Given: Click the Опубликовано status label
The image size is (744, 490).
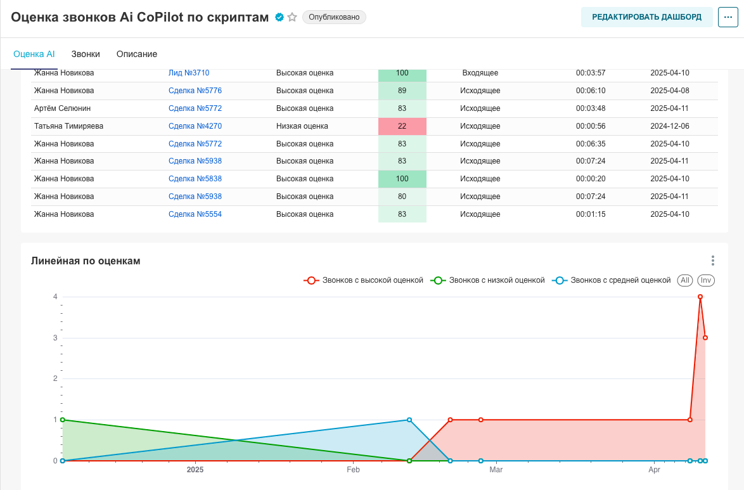Looking at the screenshot, I should (x=334, y=18).
